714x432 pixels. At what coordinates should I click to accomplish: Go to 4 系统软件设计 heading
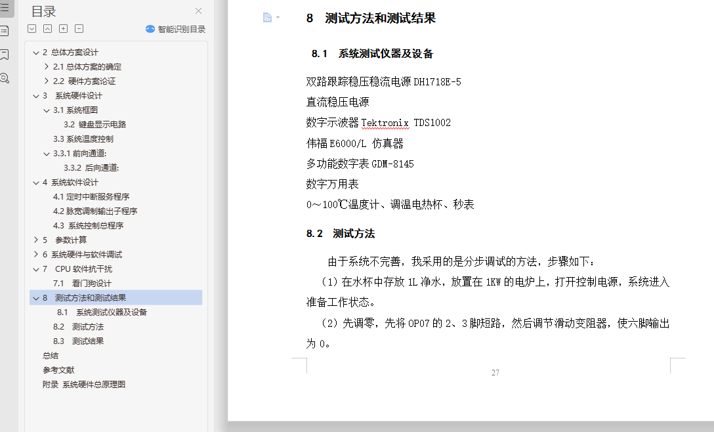coord(71,183)
